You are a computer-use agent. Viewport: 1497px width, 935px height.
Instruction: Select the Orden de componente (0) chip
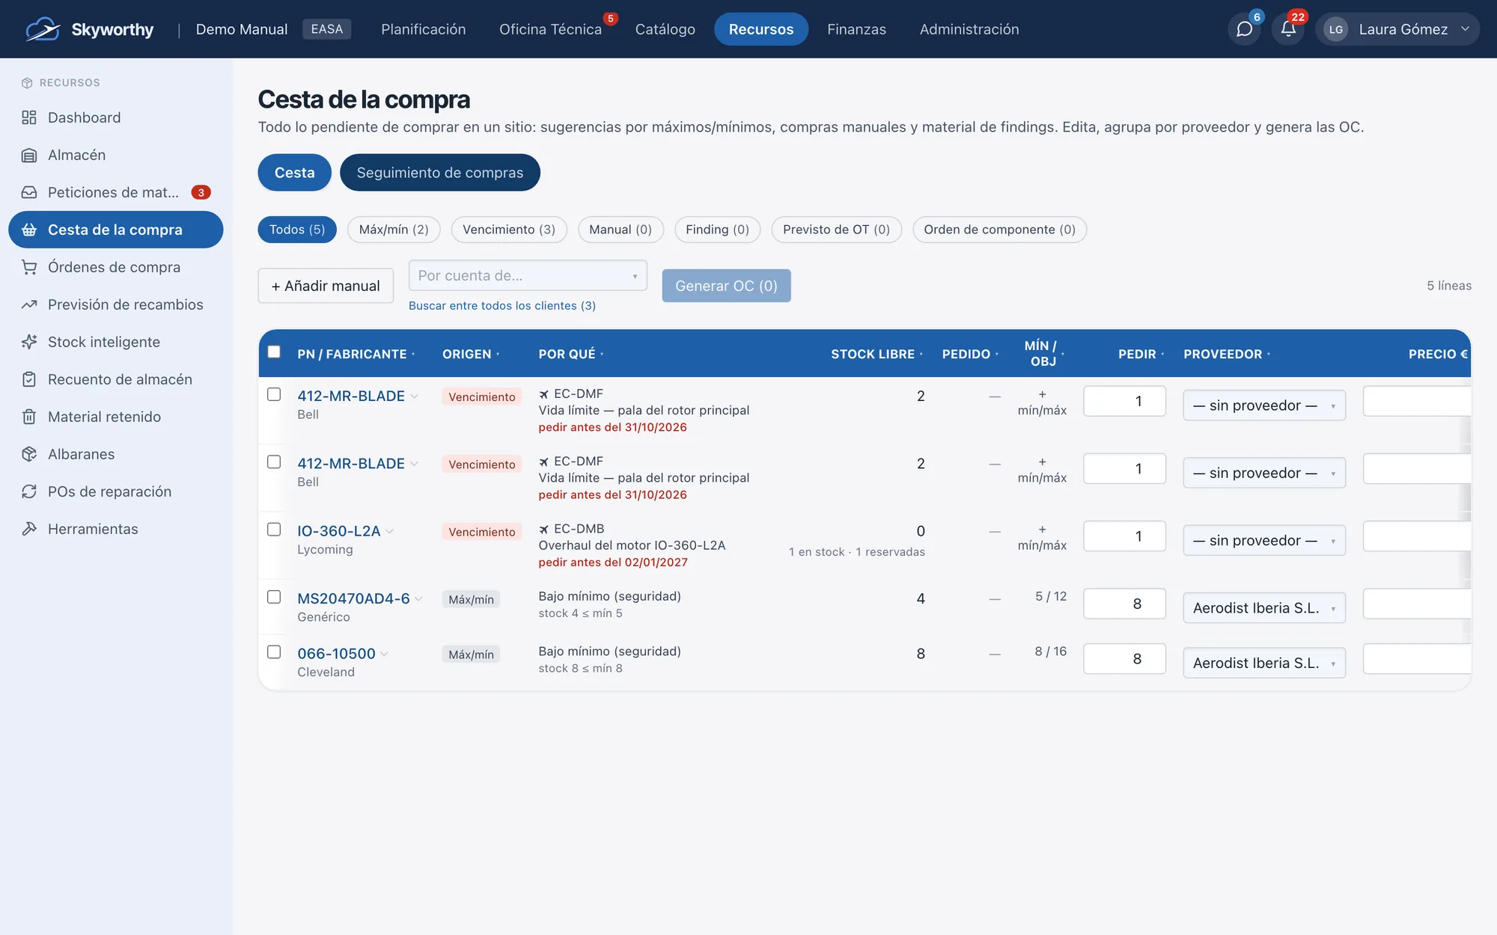click(999, 230)
